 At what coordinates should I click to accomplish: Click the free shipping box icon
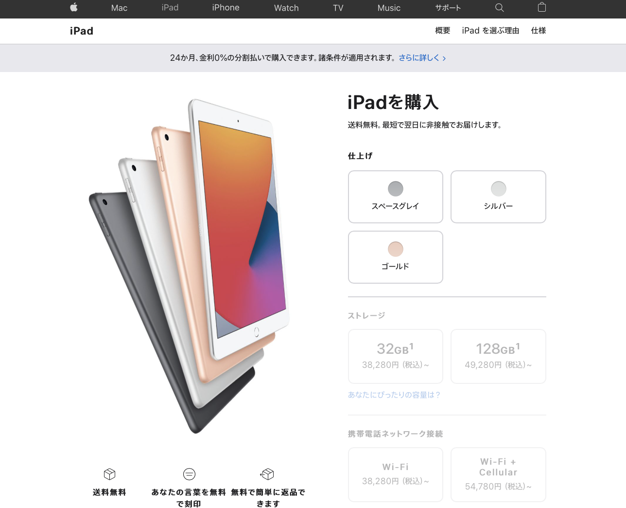(109, 474)
